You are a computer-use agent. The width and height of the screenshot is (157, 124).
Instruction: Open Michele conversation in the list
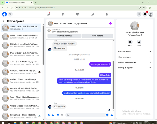click(21, 46)
